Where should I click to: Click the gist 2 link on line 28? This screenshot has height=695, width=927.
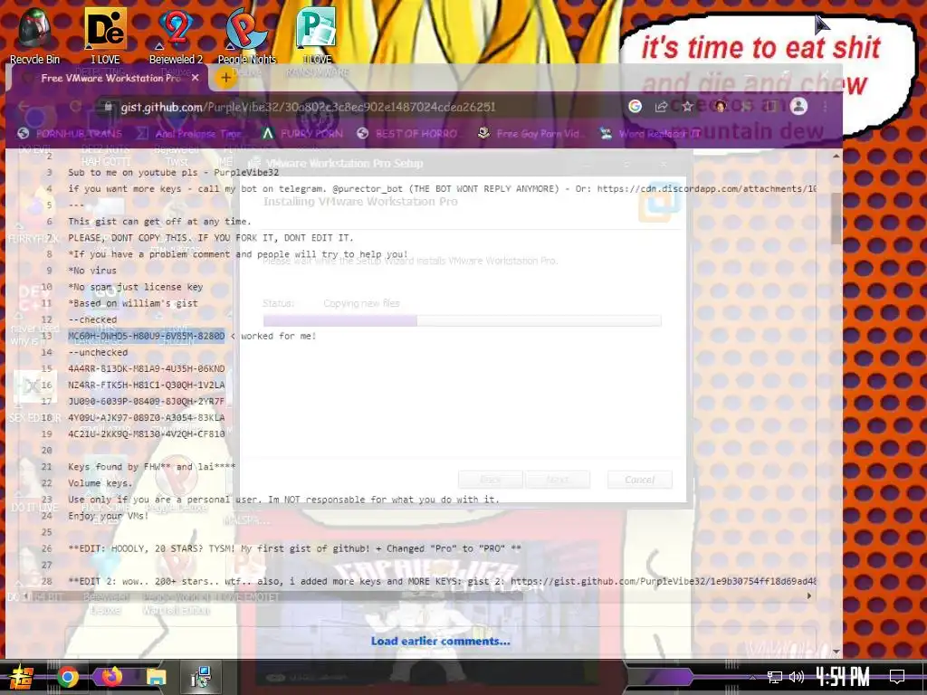664,581
